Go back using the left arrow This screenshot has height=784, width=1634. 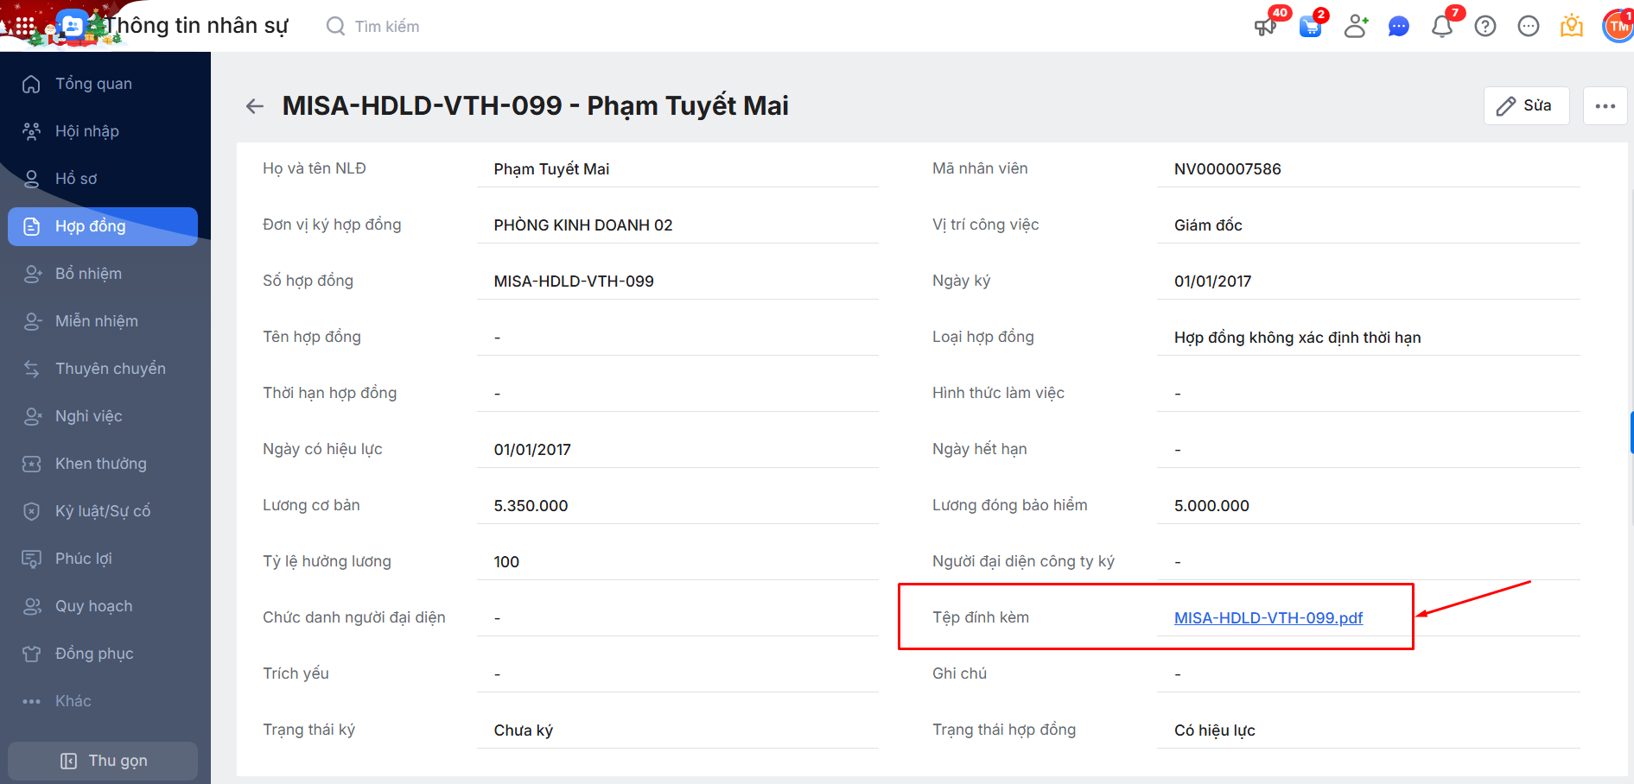coord(254,106)
